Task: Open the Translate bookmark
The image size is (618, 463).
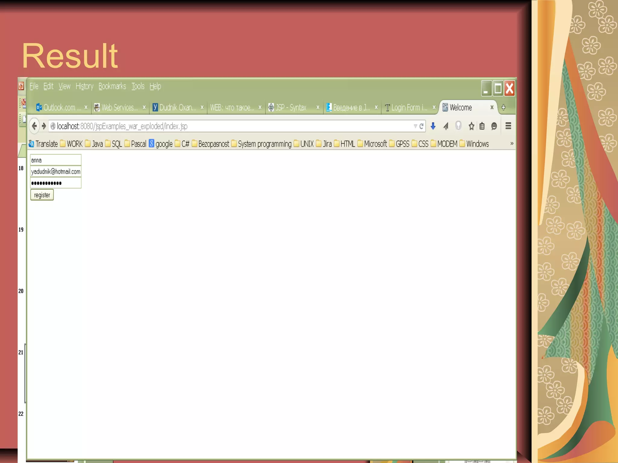Action: 43,144
